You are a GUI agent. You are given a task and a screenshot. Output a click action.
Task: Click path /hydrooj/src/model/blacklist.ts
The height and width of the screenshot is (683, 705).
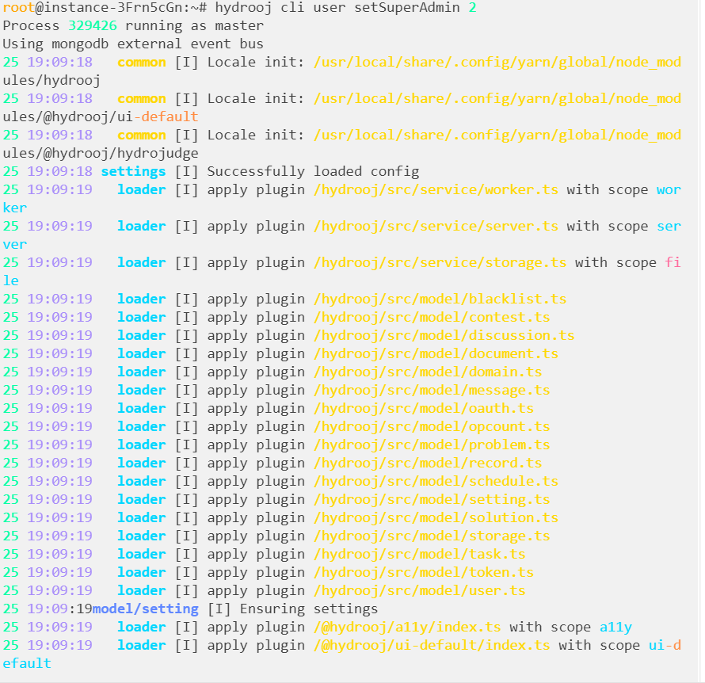point(440,299)
